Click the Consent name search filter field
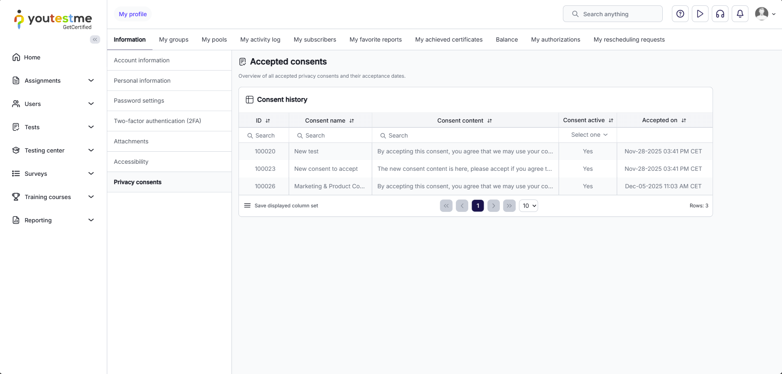782x374 pixels. (330, 135)
